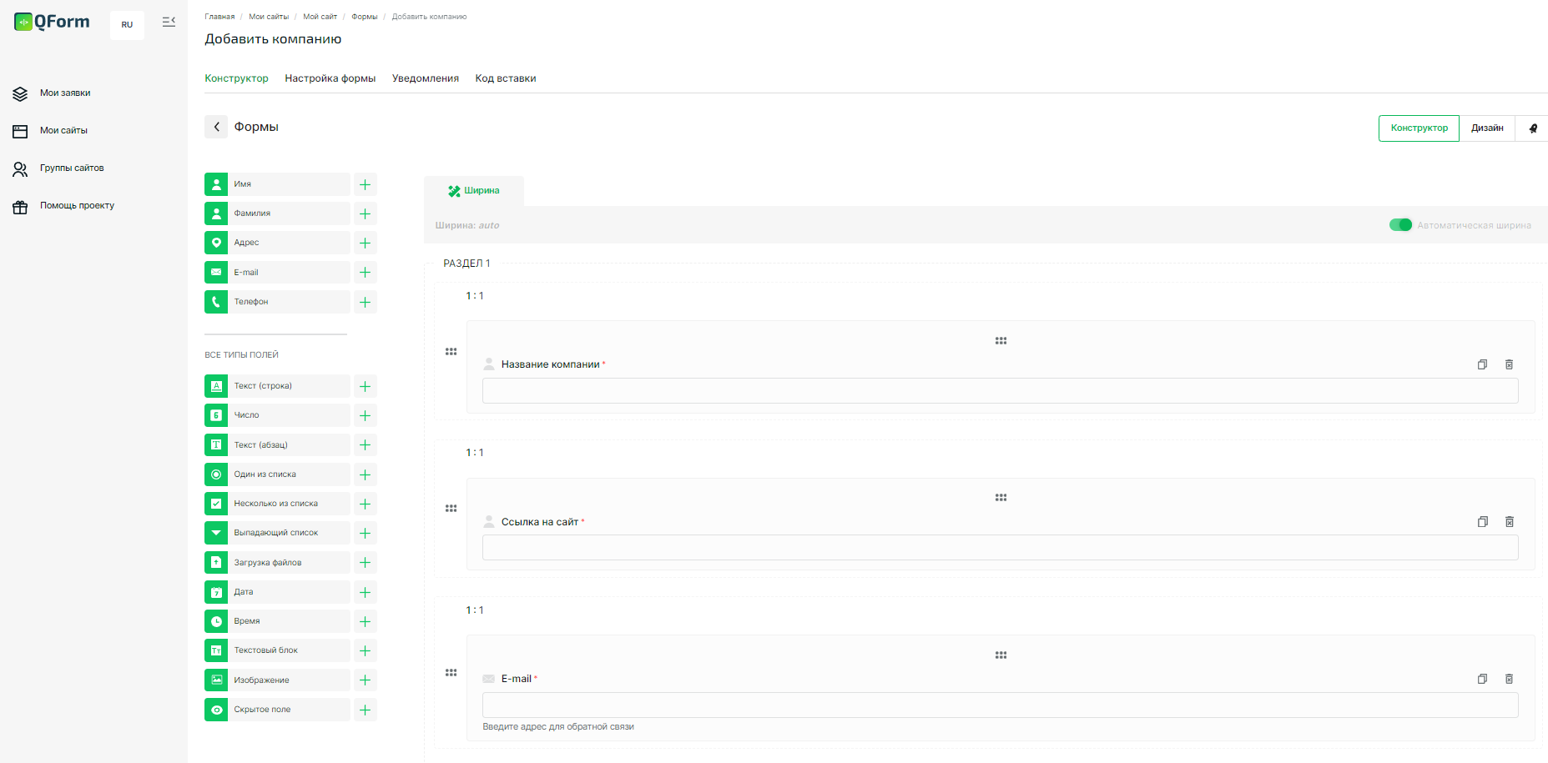Open Мои заявки in the sidebar
This screenshot has width=1548, height=763.
[65, 93]
